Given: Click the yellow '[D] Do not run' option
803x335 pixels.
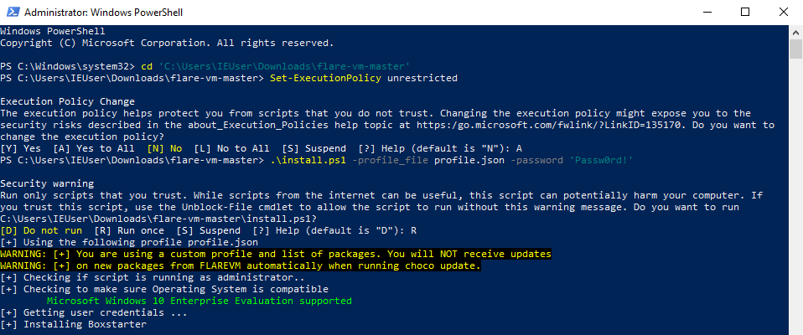Looking at the screenshot, I should (x=42, y=230).
